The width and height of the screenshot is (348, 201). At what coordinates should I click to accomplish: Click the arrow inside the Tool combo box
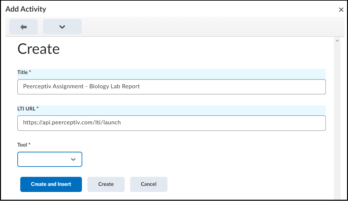73,159
